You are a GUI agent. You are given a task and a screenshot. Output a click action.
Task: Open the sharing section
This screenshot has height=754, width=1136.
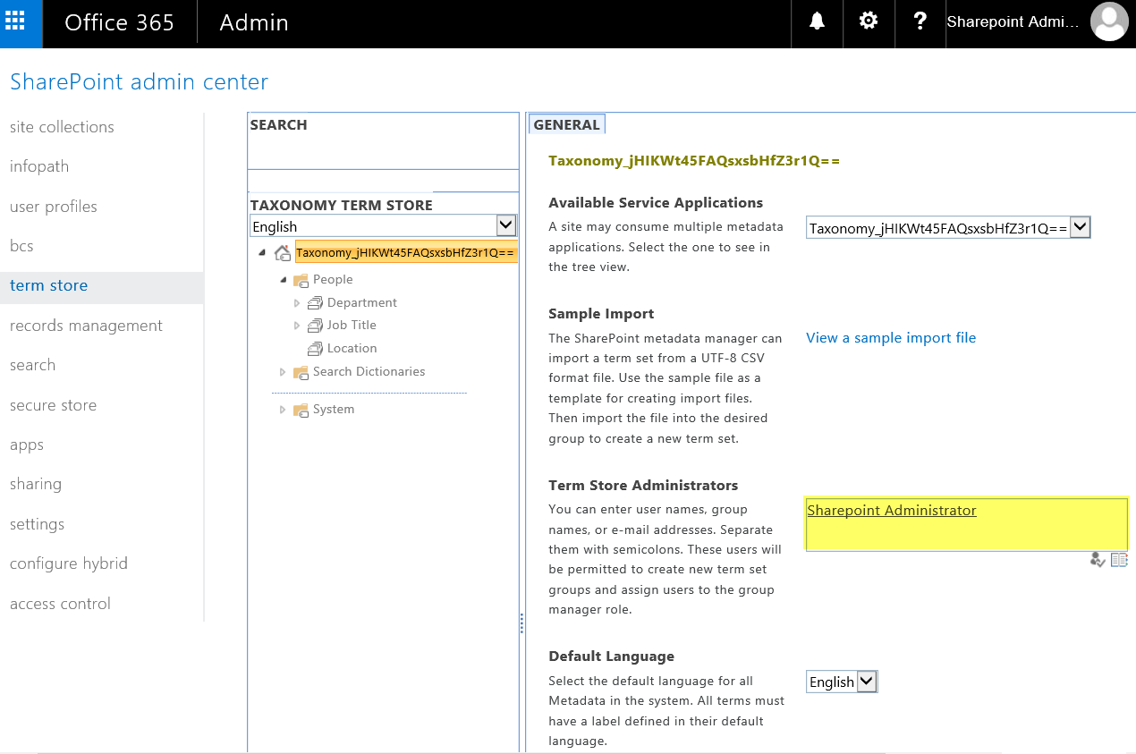click(36, 484)
